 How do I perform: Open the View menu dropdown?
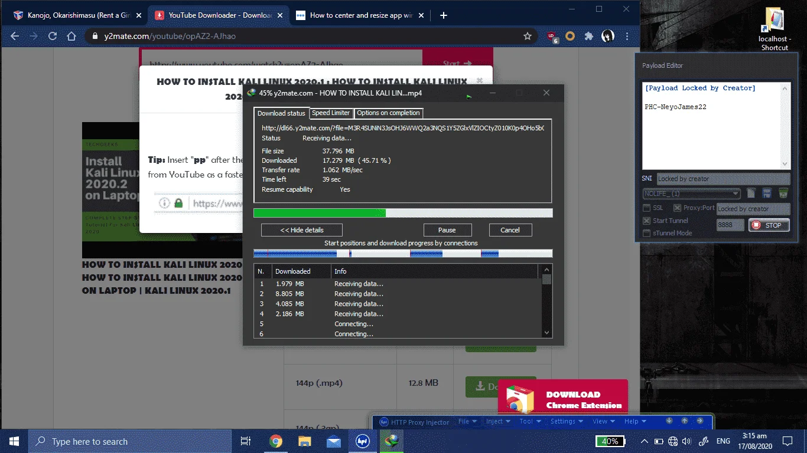603,421
